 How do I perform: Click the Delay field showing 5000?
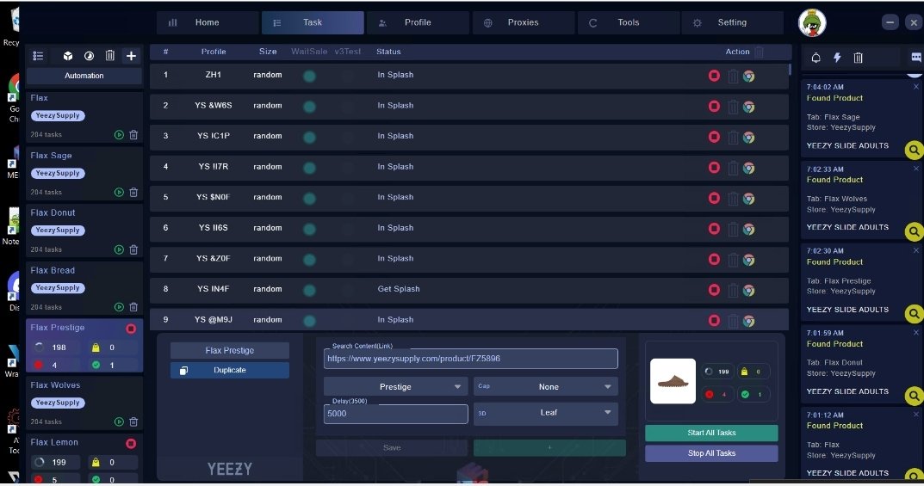tap(395, 414)
